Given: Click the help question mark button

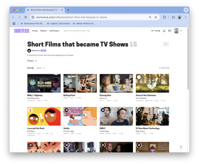Looking at the screenshot, I should 181,147.
